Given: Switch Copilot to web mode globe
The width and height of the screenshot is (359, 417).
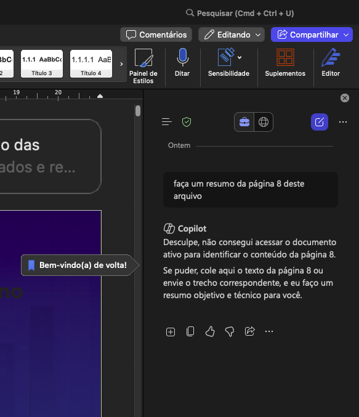Looking at the screenshot, I should (x=264, y=122).
